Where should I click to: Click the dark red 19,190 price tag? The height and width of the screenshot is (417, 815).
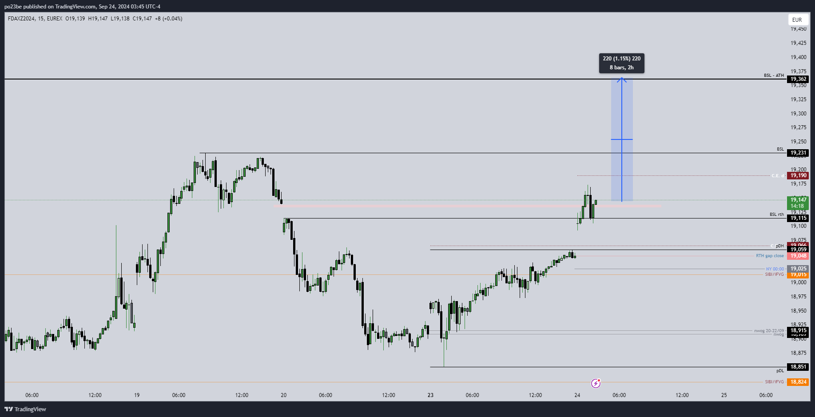(798, 175)
